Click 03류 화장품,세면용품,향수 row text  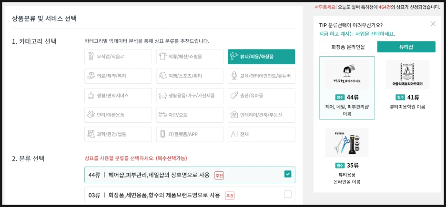[154, 195]
